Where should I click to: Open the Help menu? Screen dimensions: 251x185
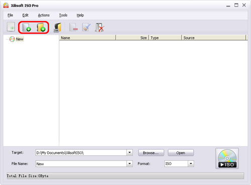tap(80, 15)
